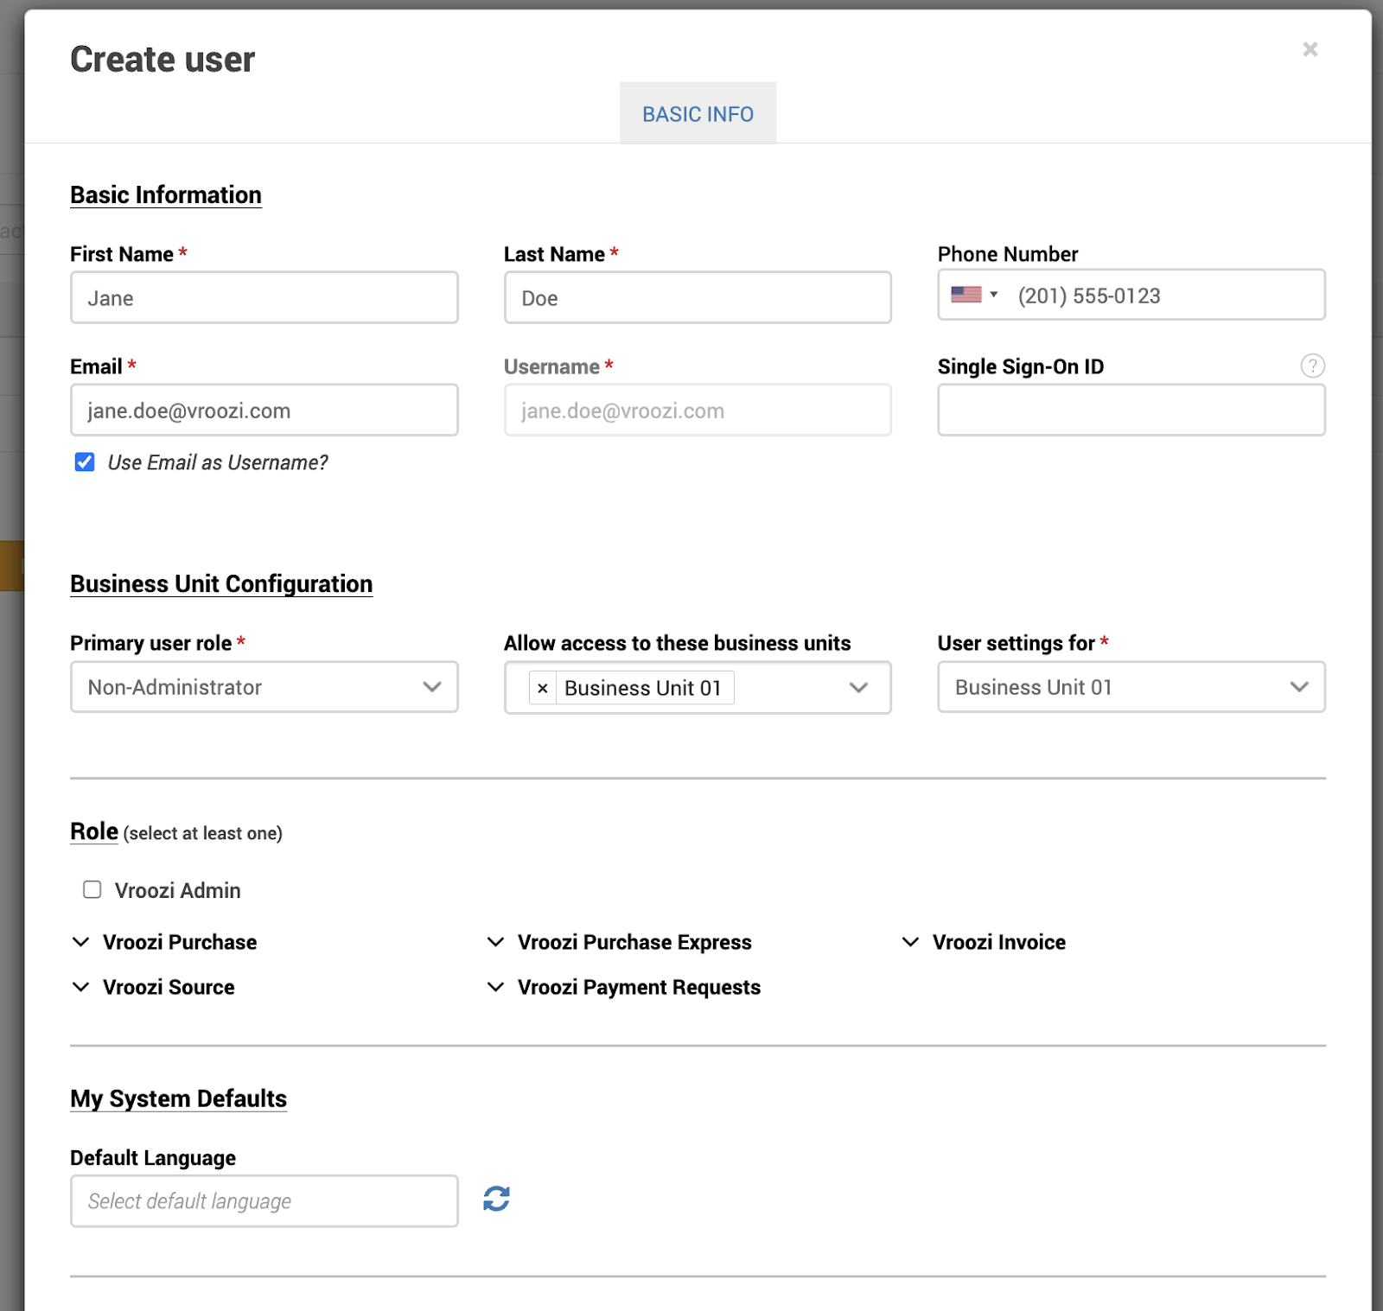Open the Default Language selector
The image size is (1383, 1311).
point(264,1201)
